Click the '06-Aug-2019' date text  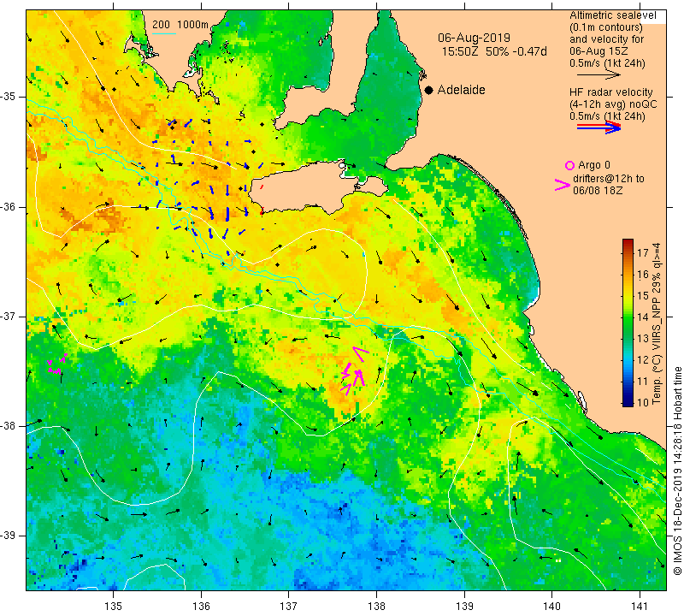[474, 38]
